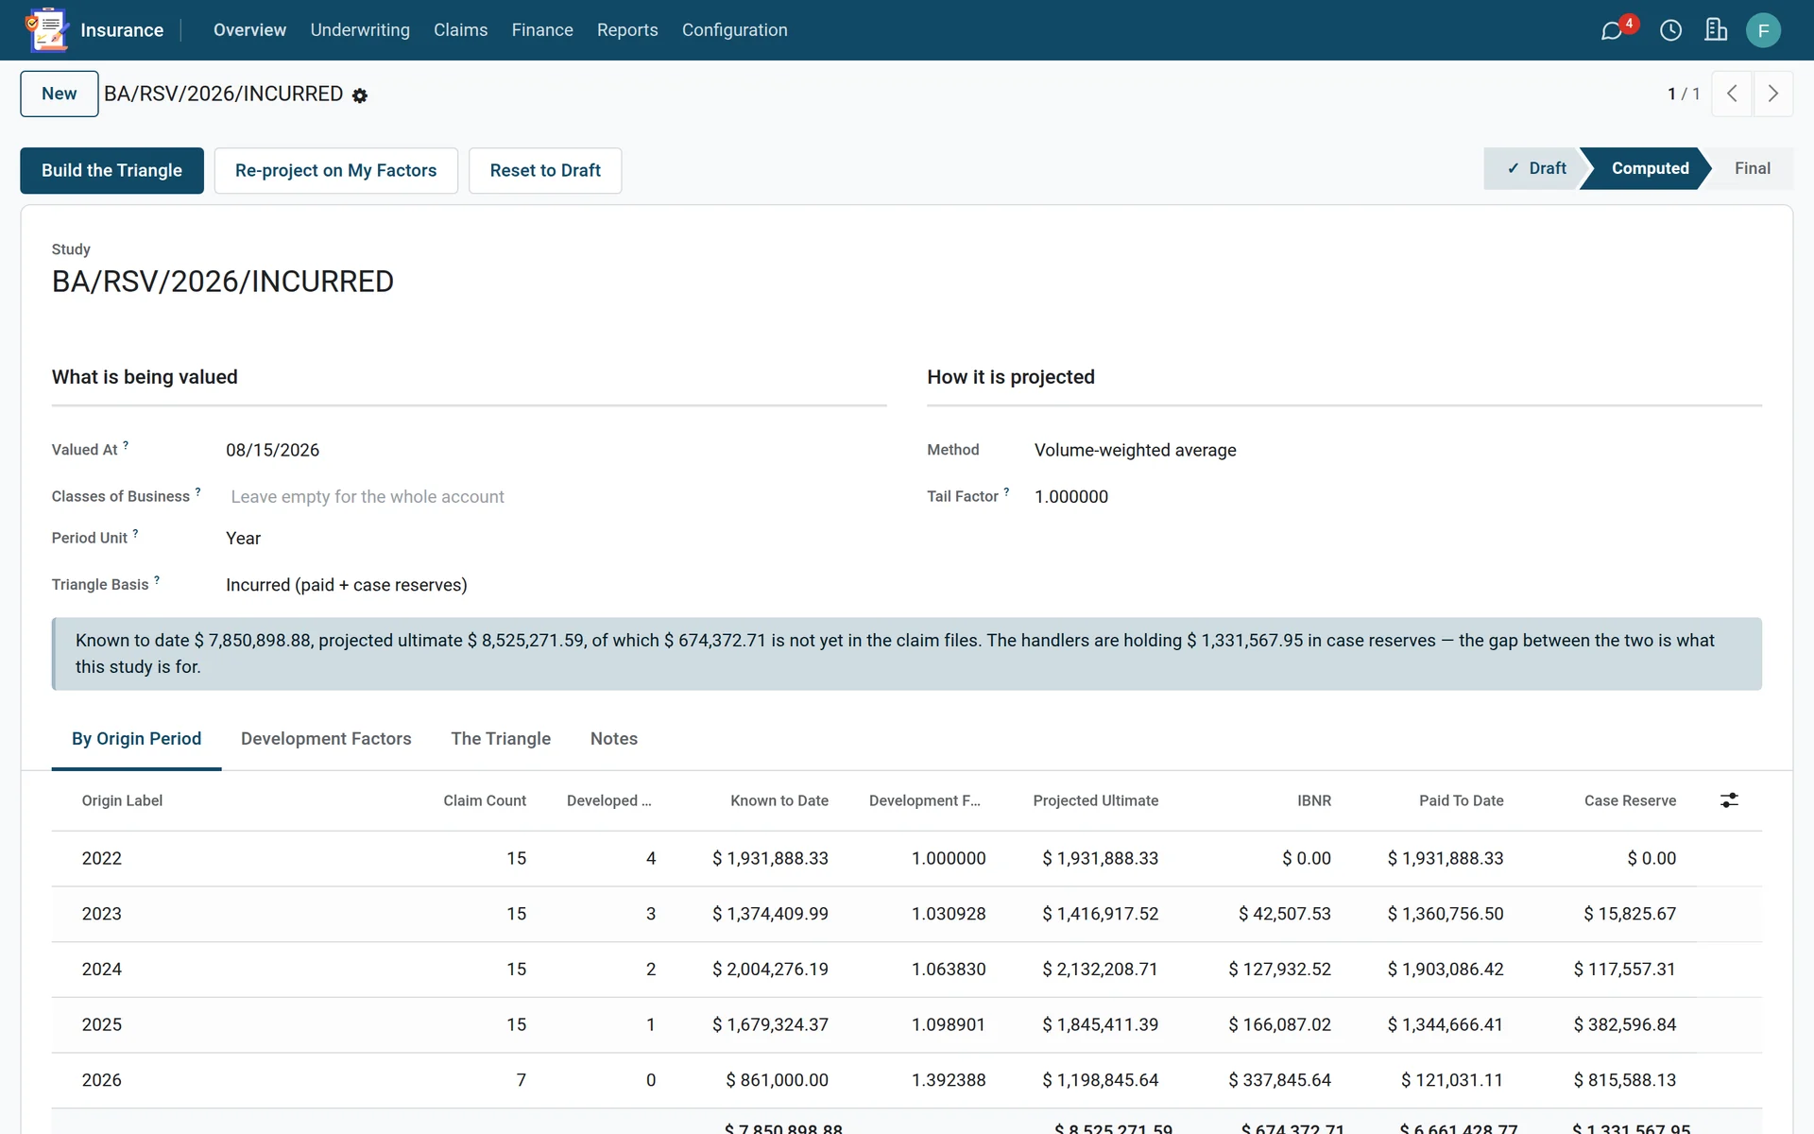
Task: Switch to the Development Factors tab
Action: click(x=326, y=739)
